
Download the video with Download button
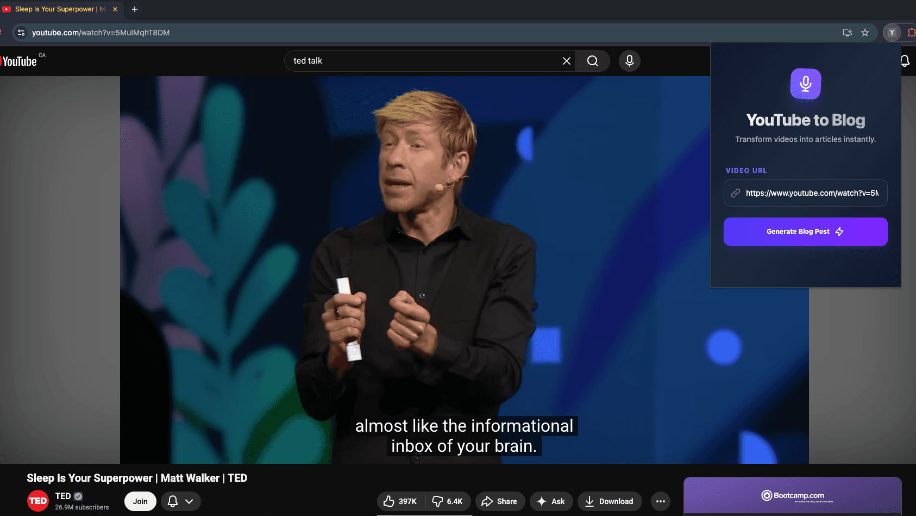coord(609,501)
